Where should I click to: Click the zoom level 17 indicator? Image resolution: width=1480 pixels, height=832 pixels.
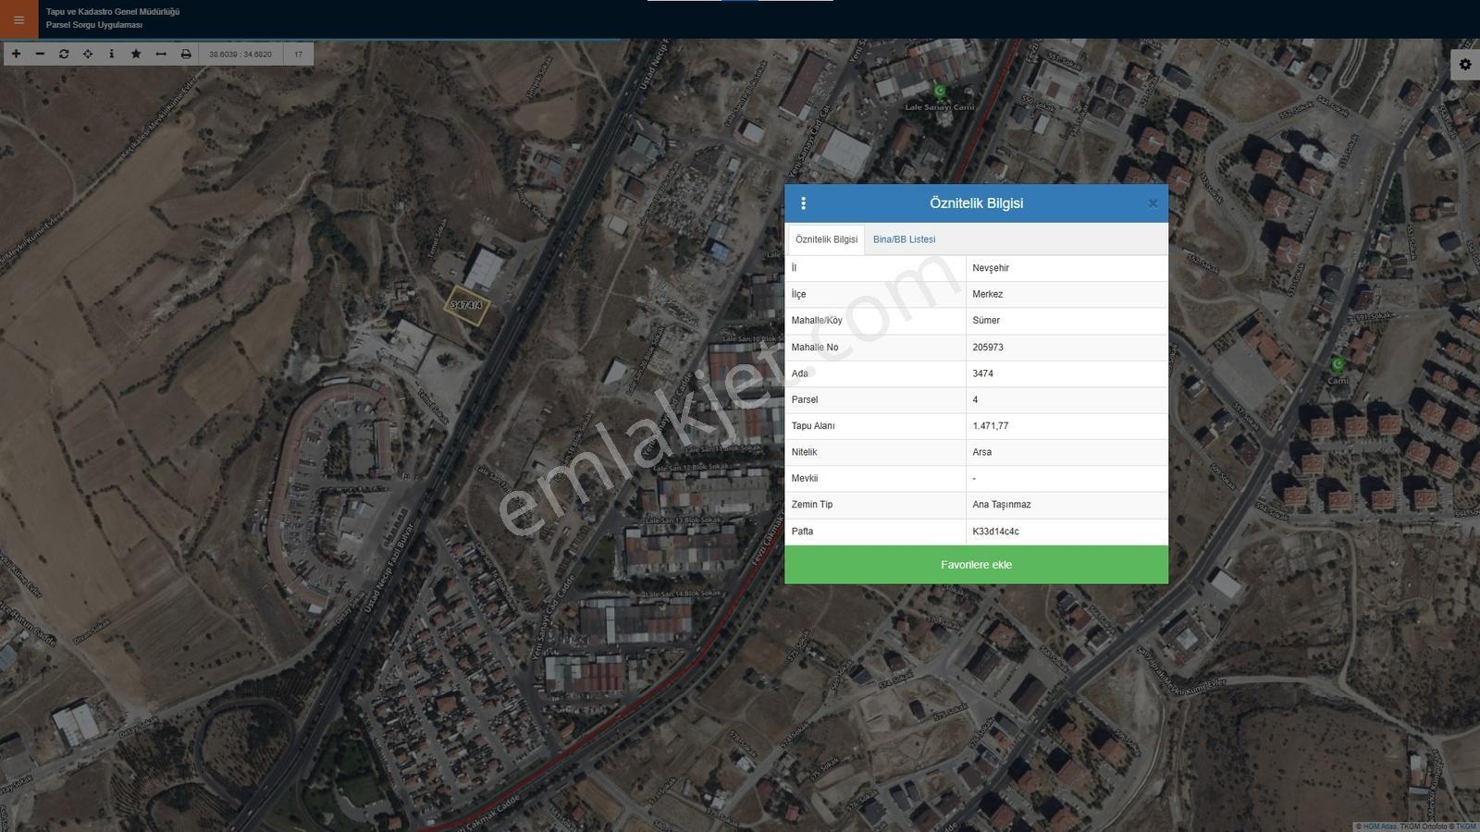[x=298, y=54]
